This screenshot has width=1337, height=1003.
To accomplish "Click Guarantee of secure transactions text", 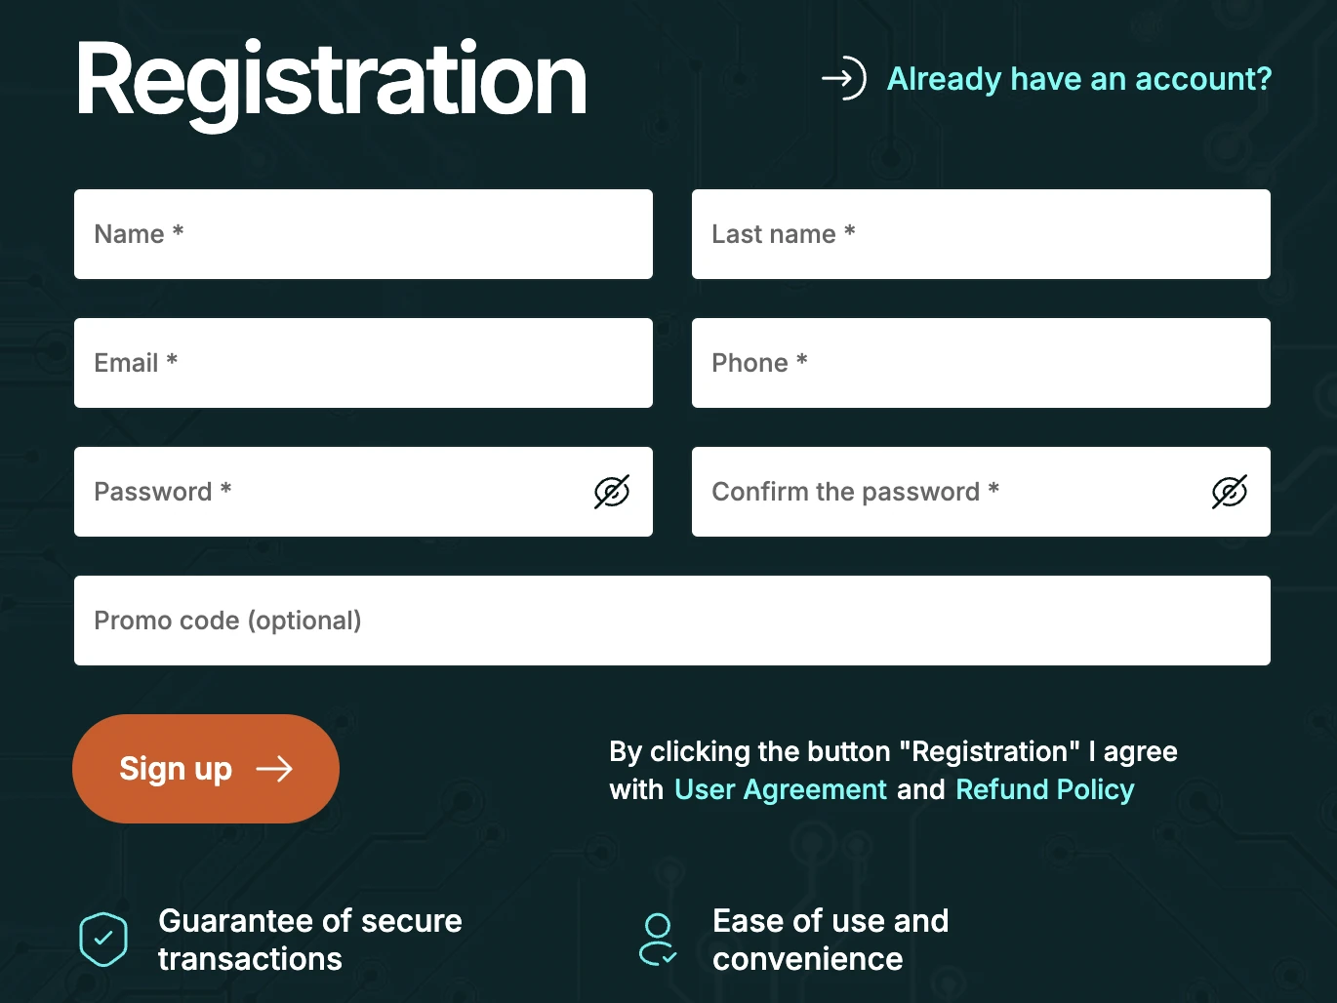I will click(x=309, y=940).
